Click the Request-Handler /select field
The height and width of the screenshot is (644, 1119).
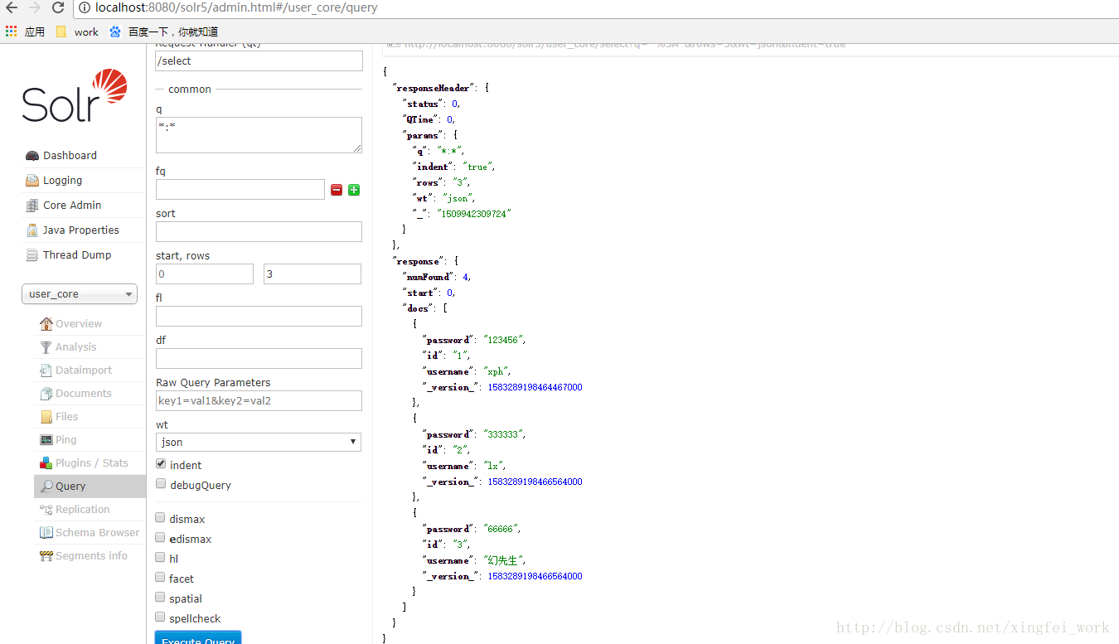click(x=259, y=61)
